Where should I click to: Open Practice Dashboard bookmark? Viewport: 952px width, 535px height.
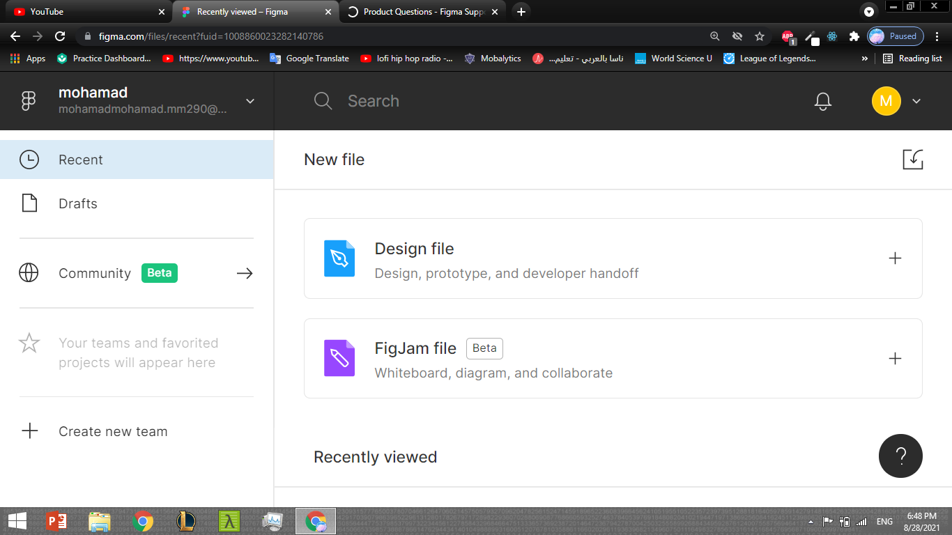(104, 59)
